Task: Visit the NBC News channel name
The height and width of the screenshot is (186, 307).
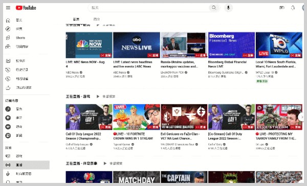Action: pos(72,73)
